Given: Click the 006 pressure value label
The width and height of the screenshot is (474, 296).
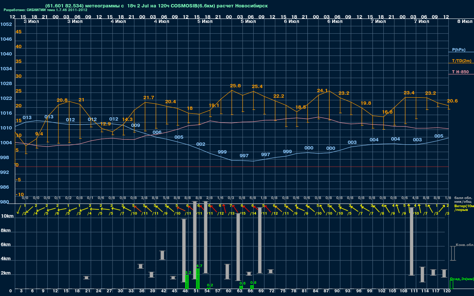Looking at the screenshot, I should pyautogui.click(x=157, y=132).
